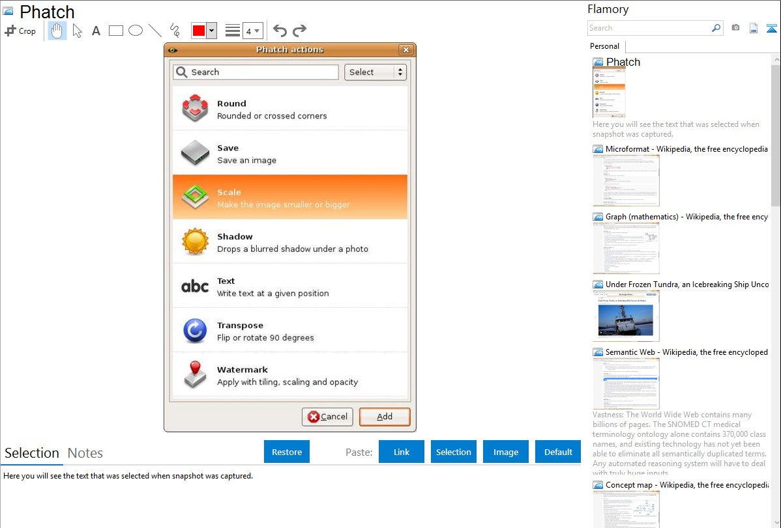This screenshot has height=528, width=781.
Task: Click the Transpose rotate icon
Action: tap(196, 331)
